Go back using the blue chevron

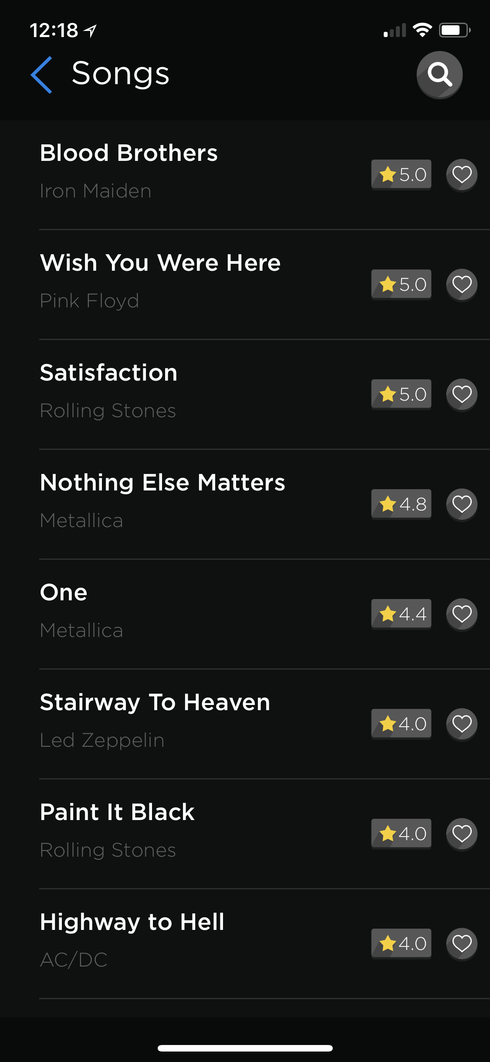pyautogui.click(x=42, y=75)
